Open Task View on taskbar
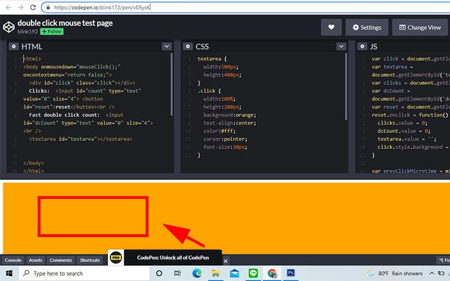The image size is (450, 281). (177, 273)
